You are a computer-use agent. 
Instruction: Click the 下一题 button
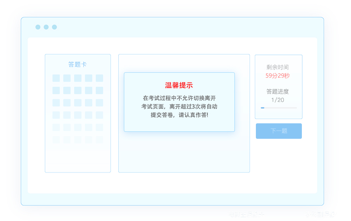(x=279, y=131)
